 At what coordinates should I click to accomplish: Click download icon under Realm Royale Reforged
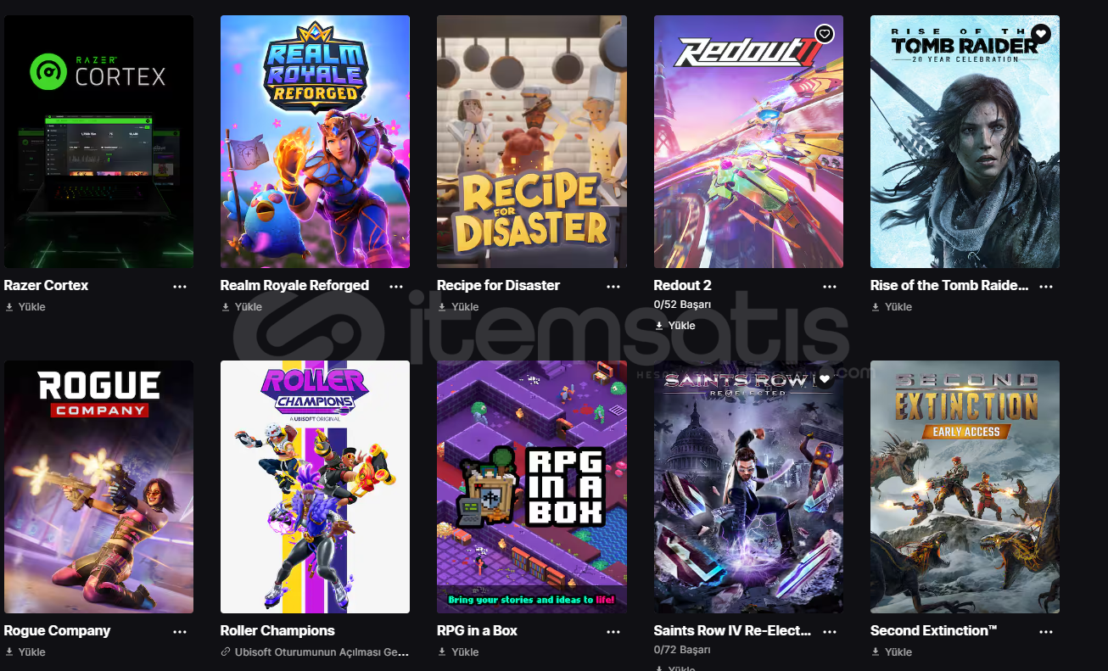point(226,307)
